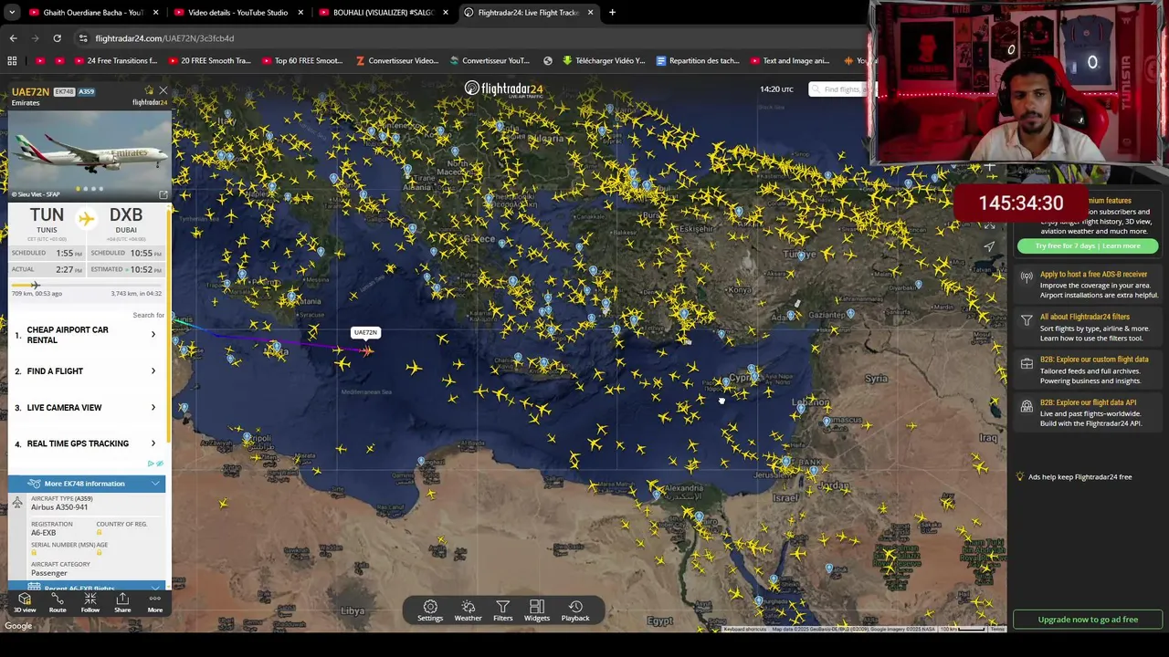Click the EK748 flight number badge
The image size is (1169, 657).
(64, 92)
